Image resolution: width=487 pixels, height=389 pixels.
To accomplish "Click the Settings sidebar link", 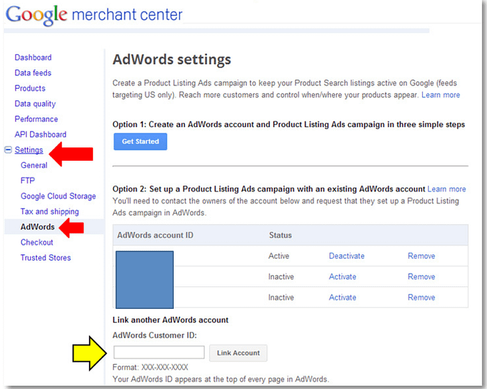I will point(29,150).
